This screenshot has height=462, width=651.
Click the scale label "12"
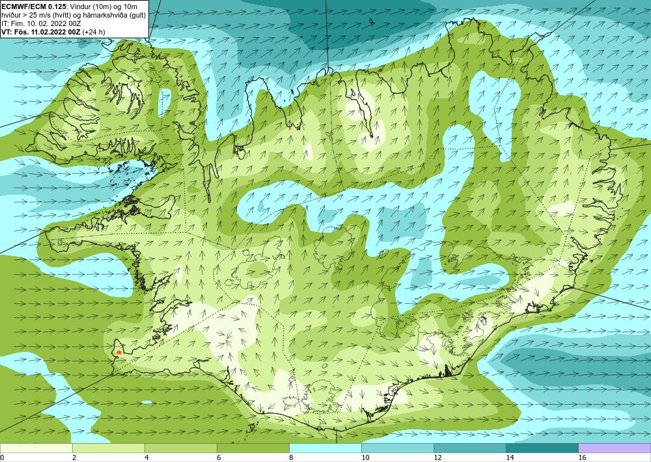(x=437, y=457)
